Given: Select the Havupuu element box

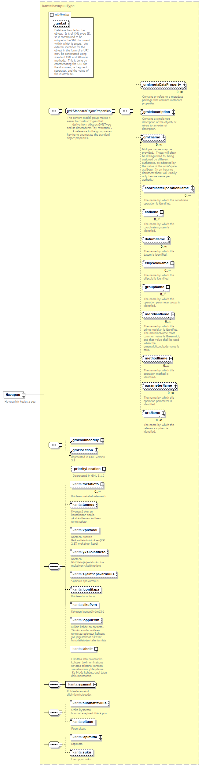Looking at the screenshot, I should click(x=13, y=395).
